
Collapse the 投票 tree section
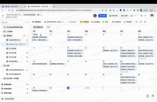click(2, 66)
